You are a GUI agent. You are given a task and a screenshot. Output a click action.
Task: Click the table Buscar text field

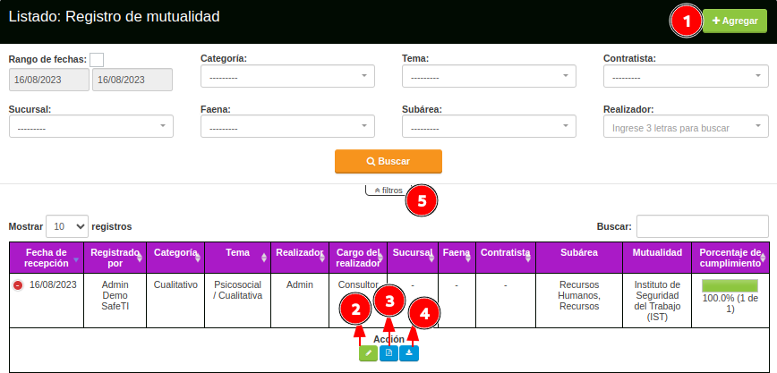click(702, 226)
